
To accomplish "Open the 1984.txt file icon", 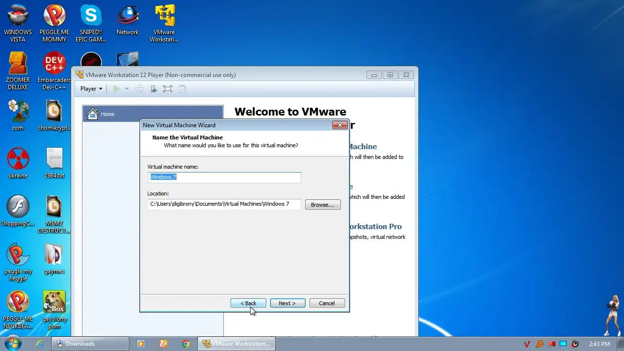I will (x=55, y=163).
